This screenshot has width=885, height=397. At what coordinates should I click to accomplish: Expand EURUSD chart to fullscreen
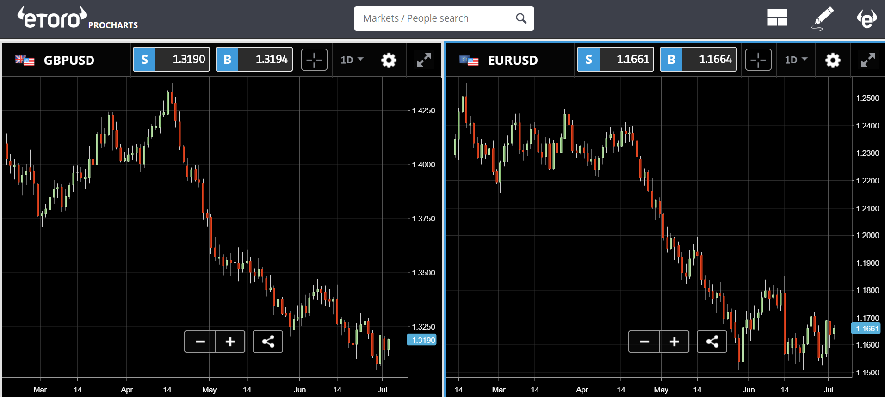(868, 60)
